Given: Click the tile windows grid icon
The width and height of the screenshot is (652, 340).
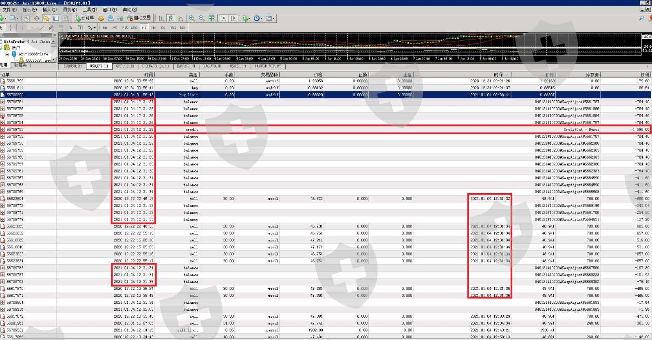Looking at the screenshot, I should tap(211, 18).
